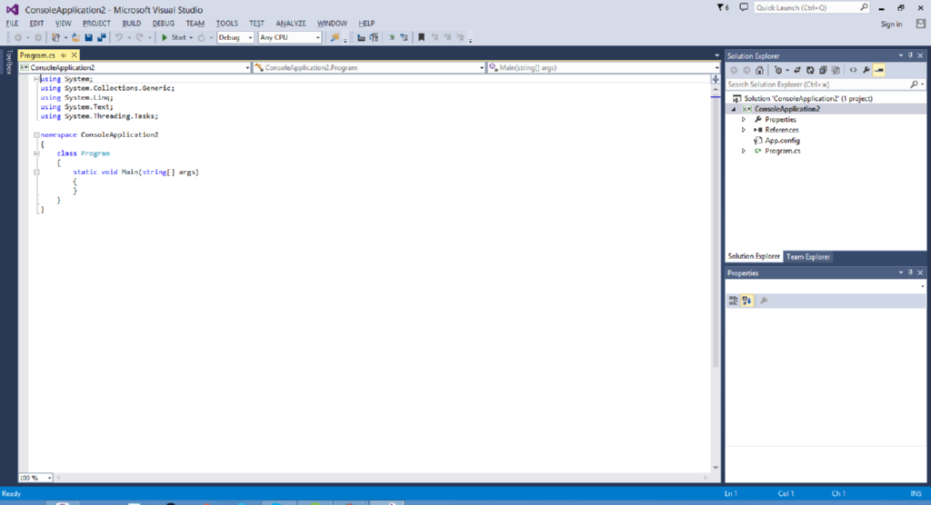The height and width of the screenshot is (505, 931).
Task: Click the editor horizontal scrollbar
Action: [x=383, y=478]
